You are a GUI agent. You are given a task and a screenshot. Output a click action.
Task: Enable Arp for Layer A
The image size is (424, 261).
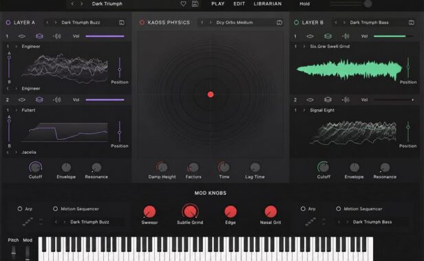pyautogui.click(x=20, y=209)
